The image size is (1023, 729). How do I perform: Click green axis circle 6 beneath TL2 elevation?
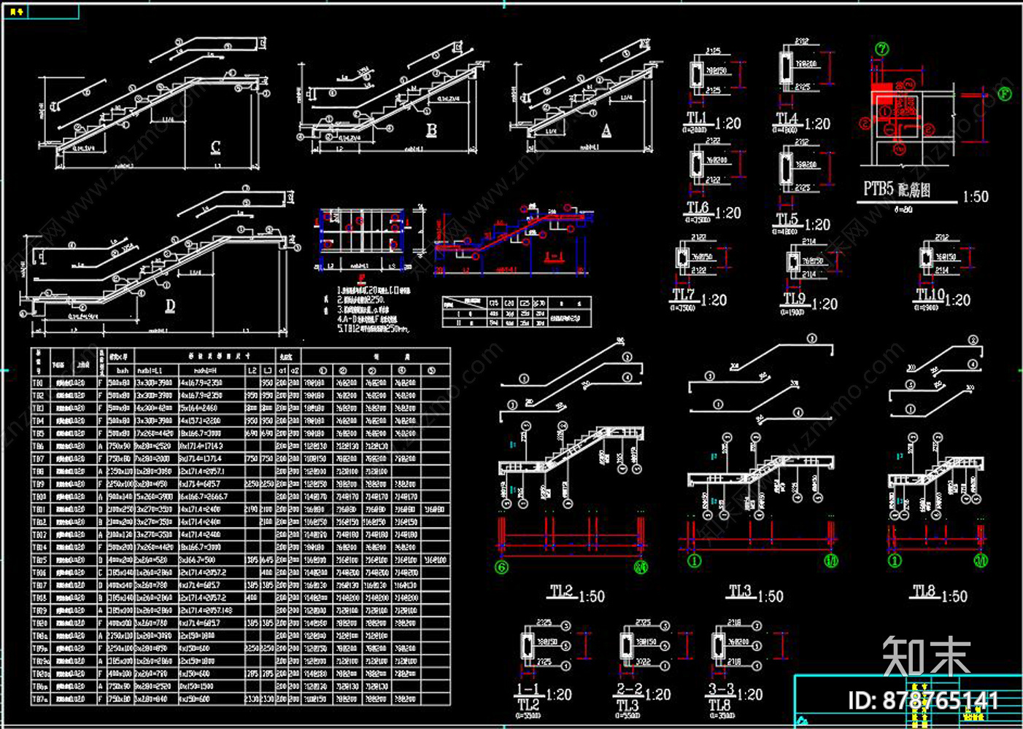(x=502, y=566)
